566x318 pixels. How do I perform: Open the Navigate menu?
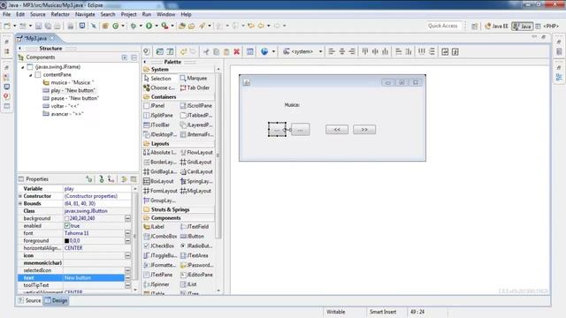click(85, 14)
